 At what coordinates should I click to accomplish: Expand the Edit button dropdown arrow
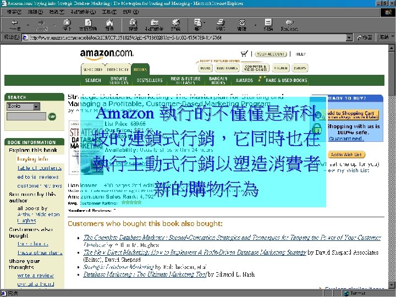click(x=255, y=25)
